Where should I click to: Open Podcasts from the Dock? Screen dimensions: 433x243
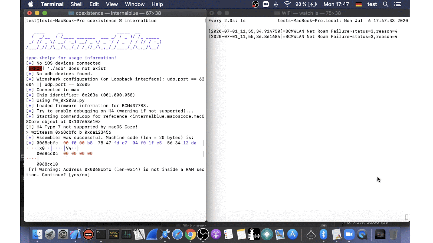click(x=216, y=234)
